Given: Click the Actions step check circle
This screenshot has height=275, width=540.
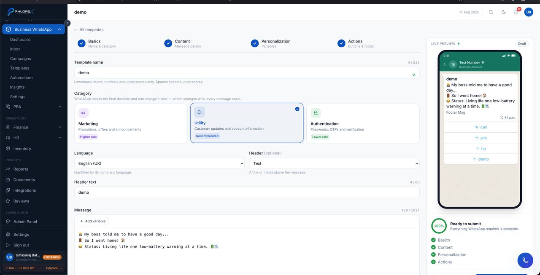Looking at the screenshot, I should click(x=341, y=43).
